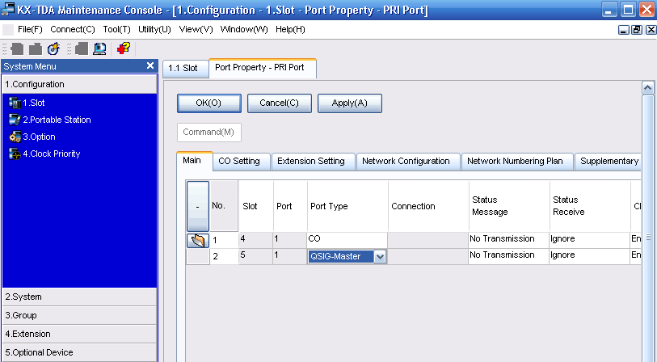Click the Connection column header
Screen dimensions: 657x362
[428, 206]
